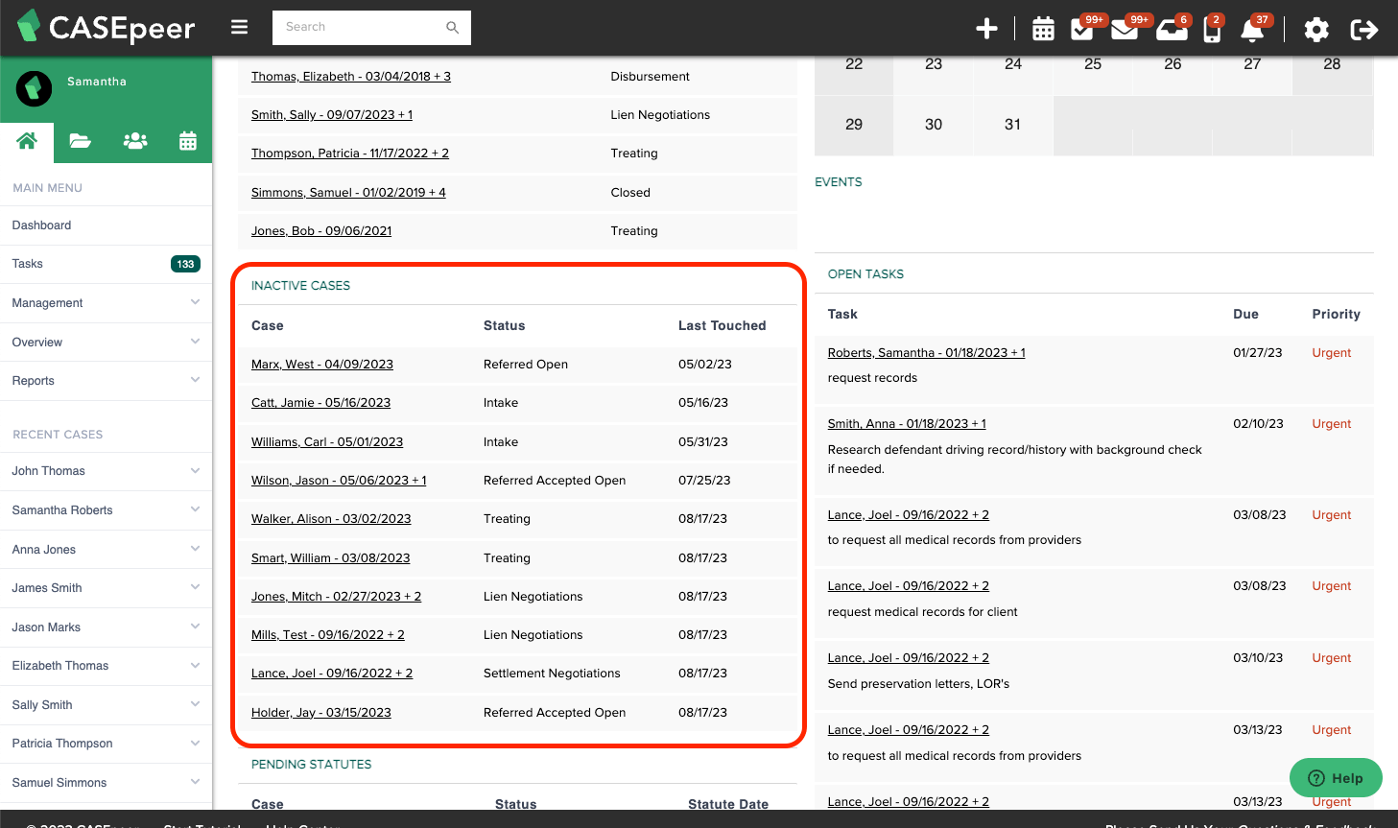Create a new item using the plus icon
1398x828 pixels.
point(986,29)
